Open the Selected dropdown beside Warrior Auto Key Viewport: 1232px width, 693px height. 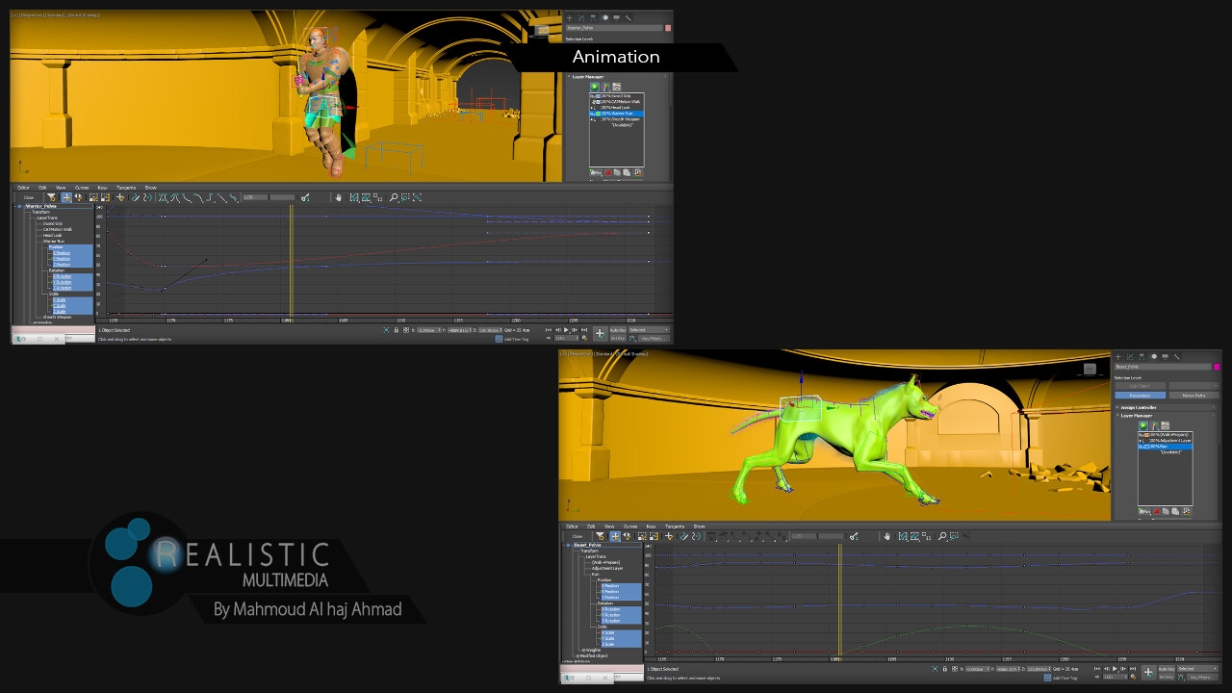pos(650,330)
